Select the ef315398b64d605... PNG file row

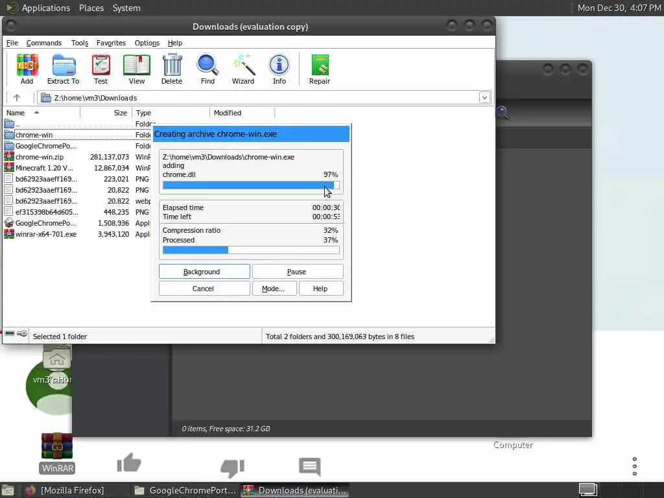(x=77, y=212)
